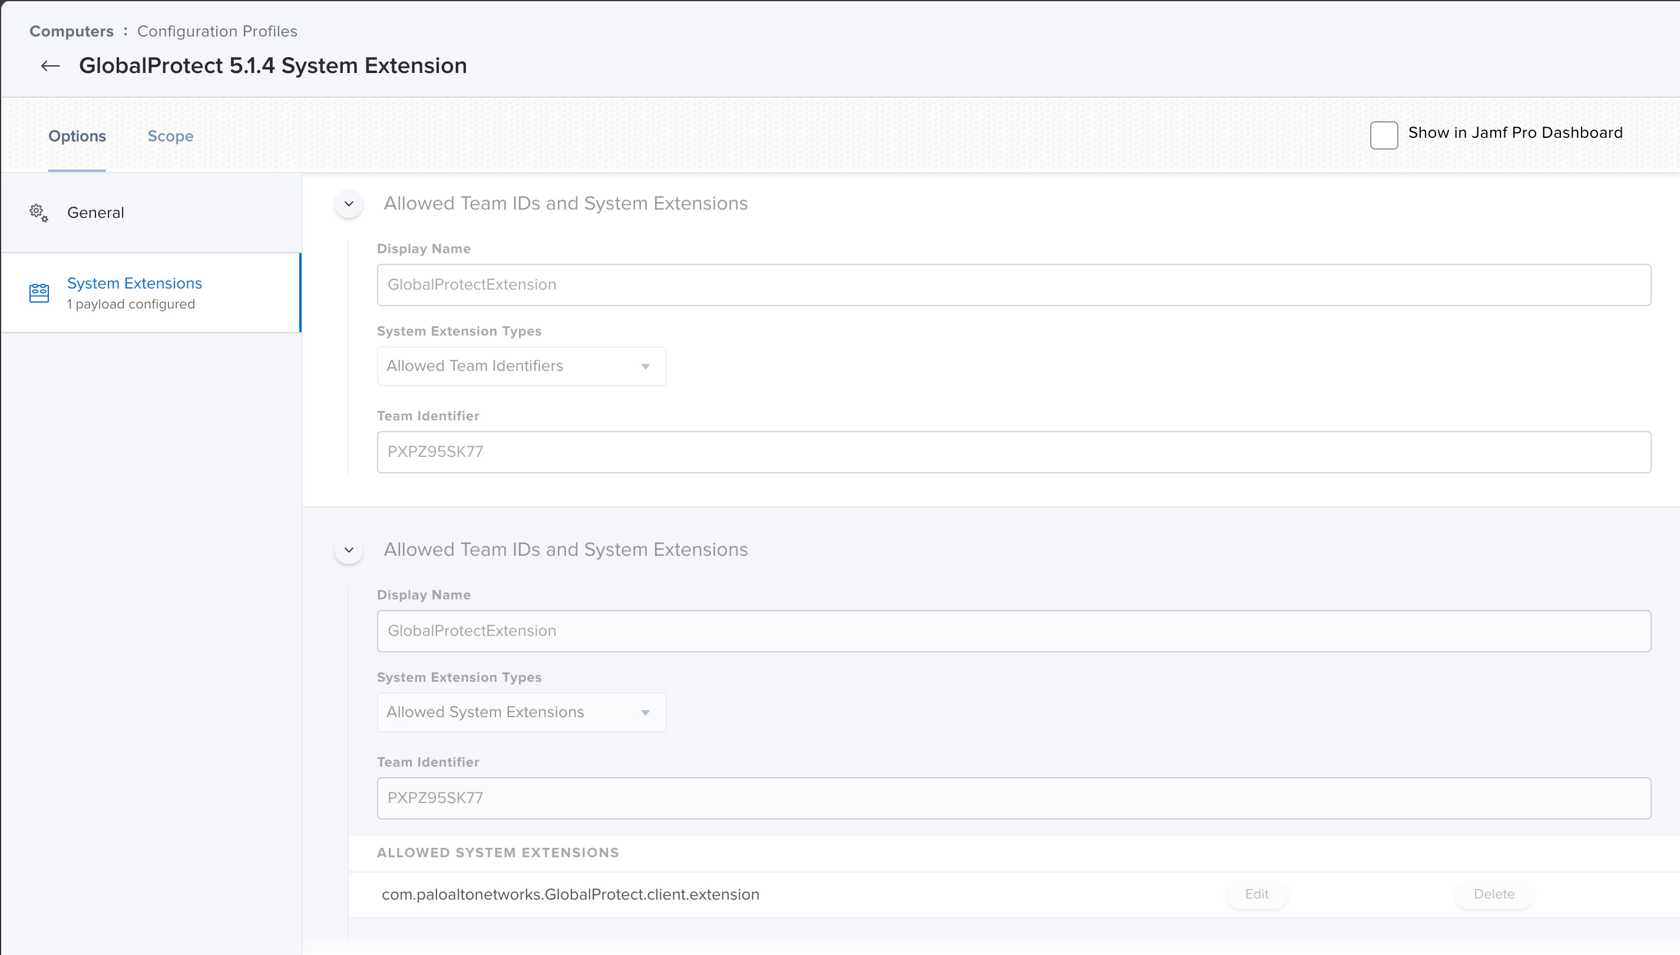The image size is (1680, 955).
Task: Collapse the second Allowed Team IDs section
Action: (349, 551)
